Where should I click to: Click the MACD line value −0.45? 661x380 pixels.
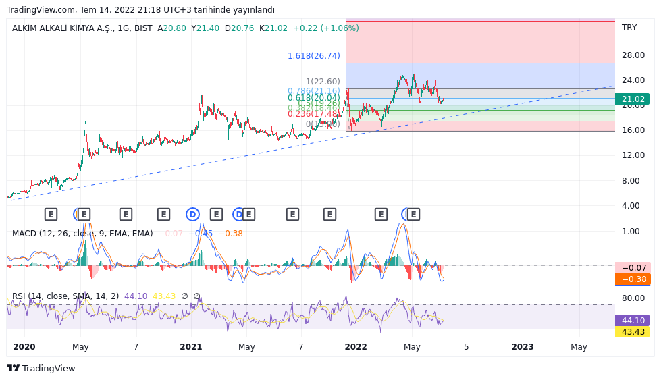click(x=201, y=234)
